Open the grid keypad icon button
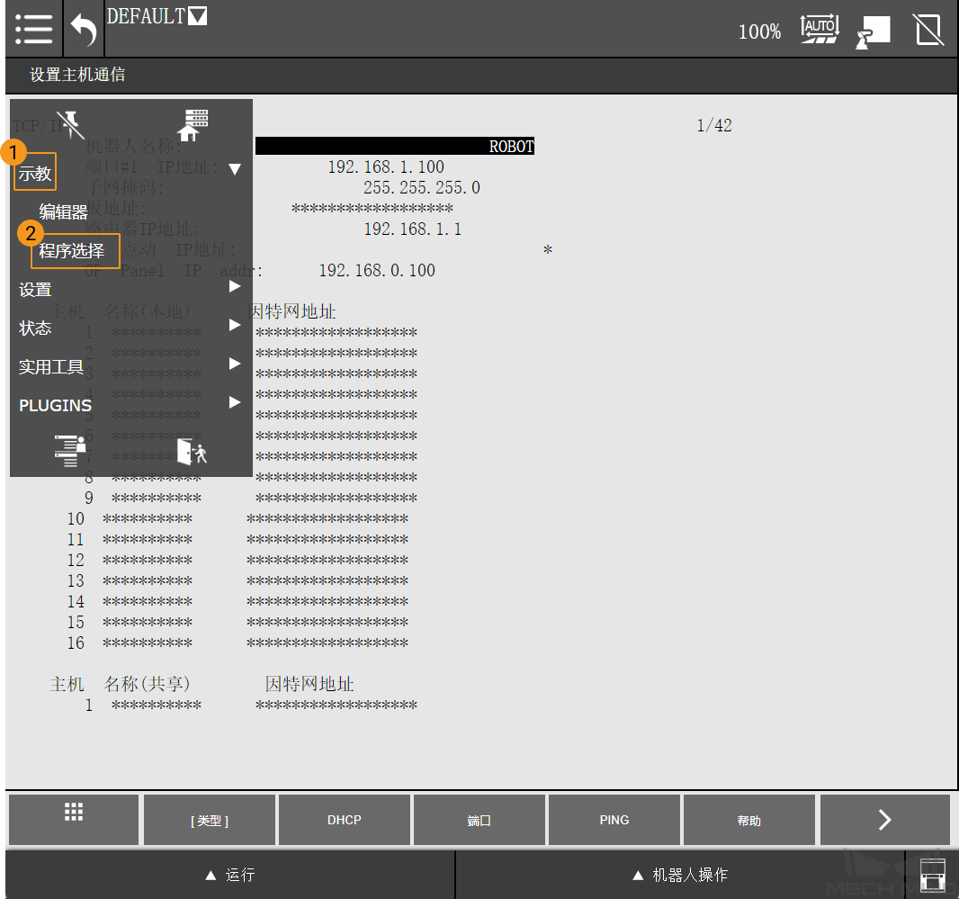 (74, 819)
